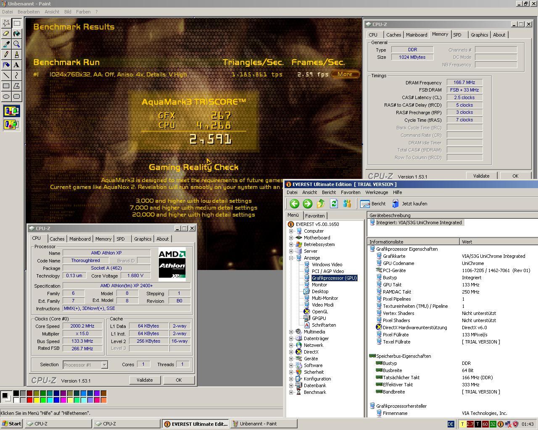The height and width of the screenshot is (430, 538).
Task: Pick the Airbrush spray tool
Action: 6,65
